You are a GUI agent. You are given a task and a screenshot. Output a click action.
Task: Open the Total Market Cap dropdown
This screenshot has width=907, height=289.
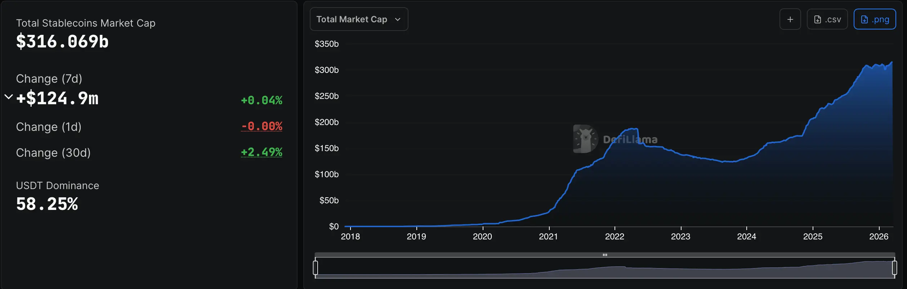coord(359,19)
